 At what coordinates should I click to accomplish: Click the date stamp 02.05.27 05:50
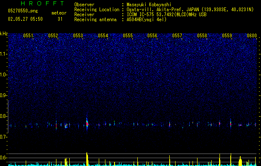[25, 19]
